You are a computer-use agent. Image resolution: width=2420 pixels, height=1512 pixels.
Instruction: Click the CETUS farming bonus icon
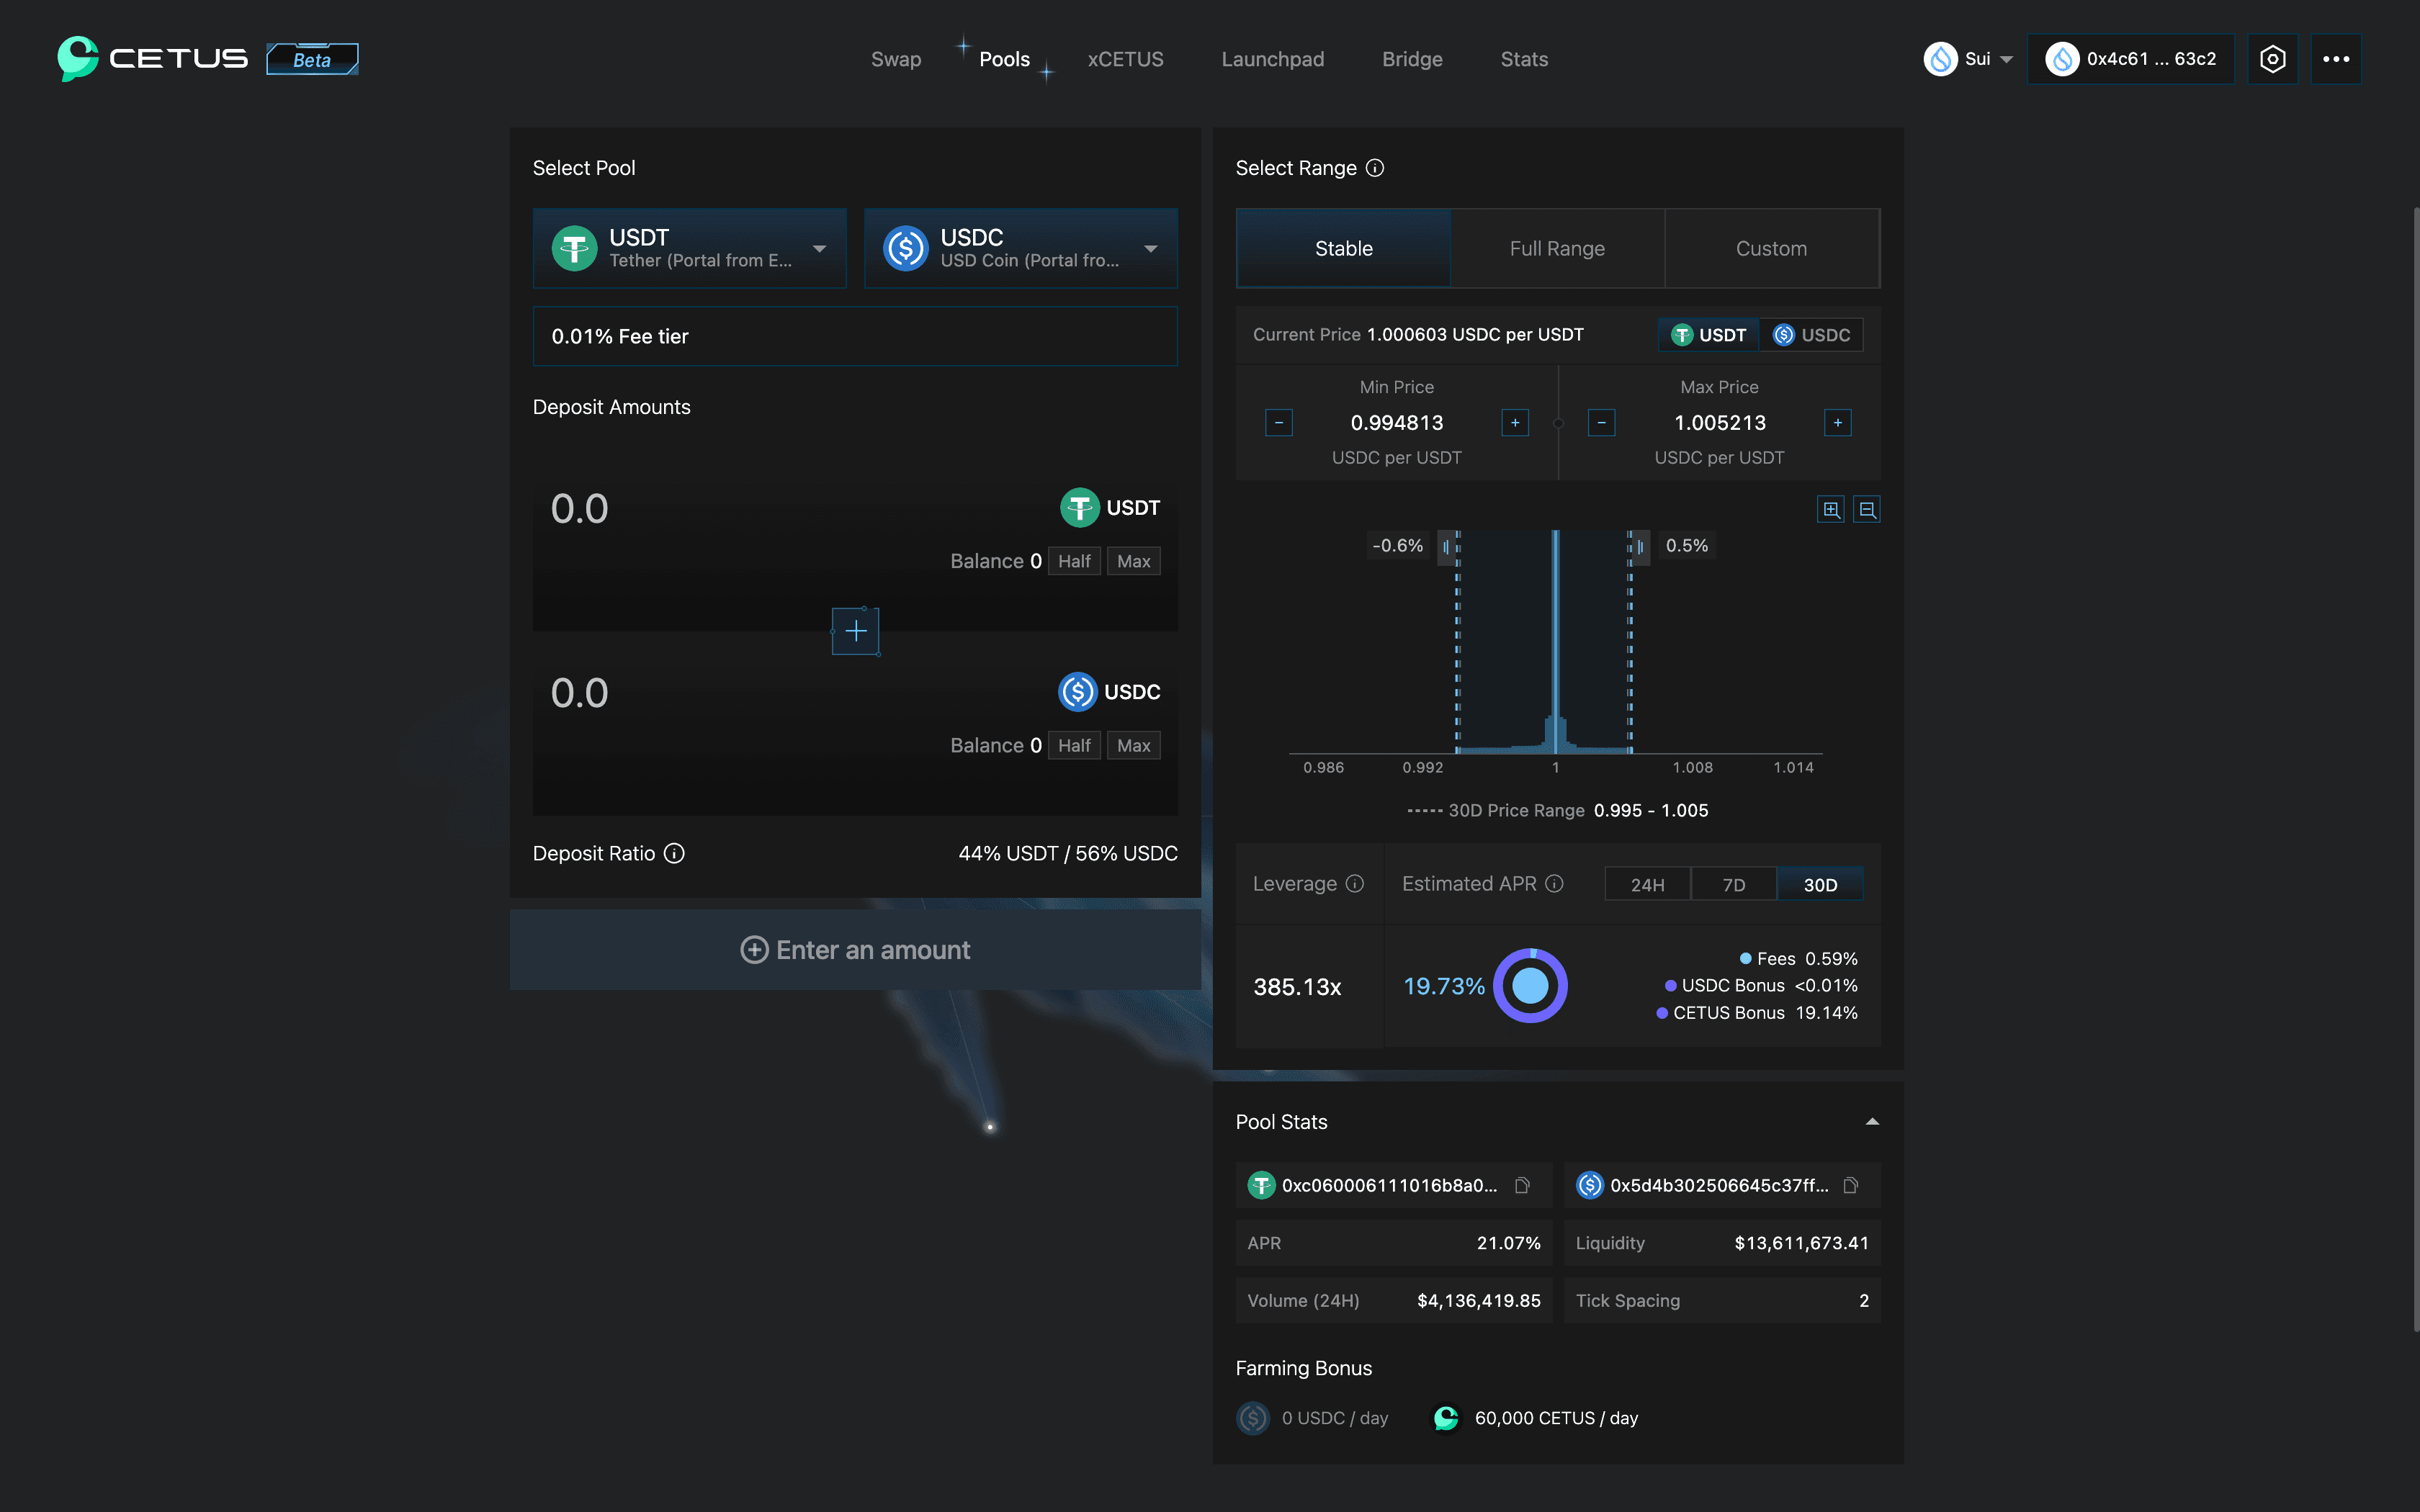pos(1446,1418)
